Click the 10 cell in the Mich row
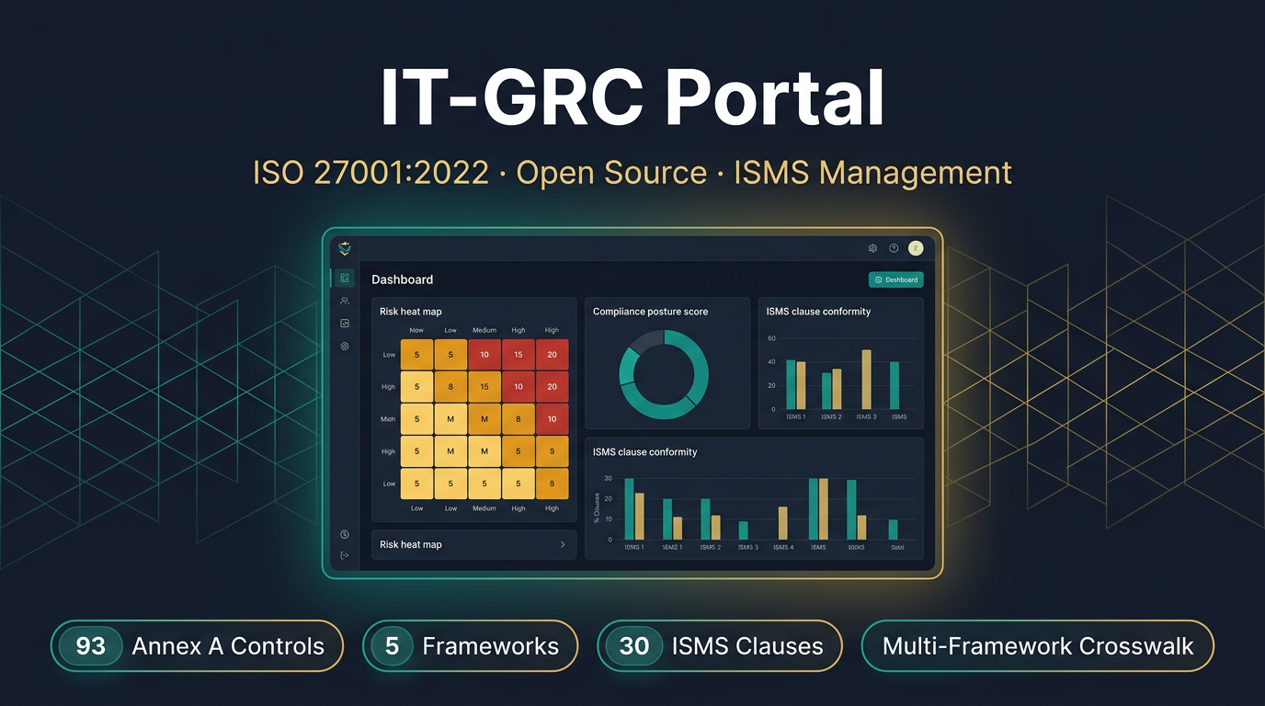 pos(552,419)
